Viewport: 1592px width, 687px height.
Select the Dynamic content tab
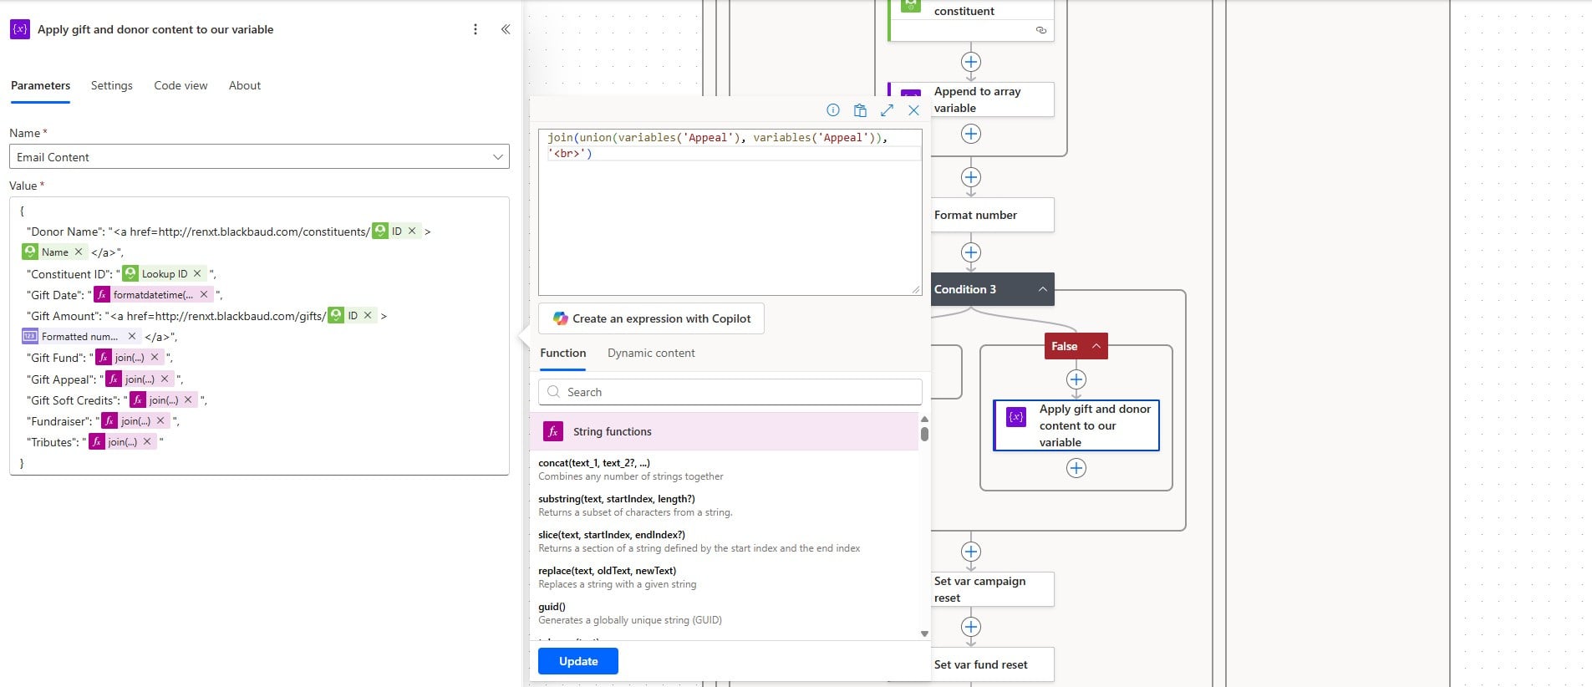click(x=651, y=353)
